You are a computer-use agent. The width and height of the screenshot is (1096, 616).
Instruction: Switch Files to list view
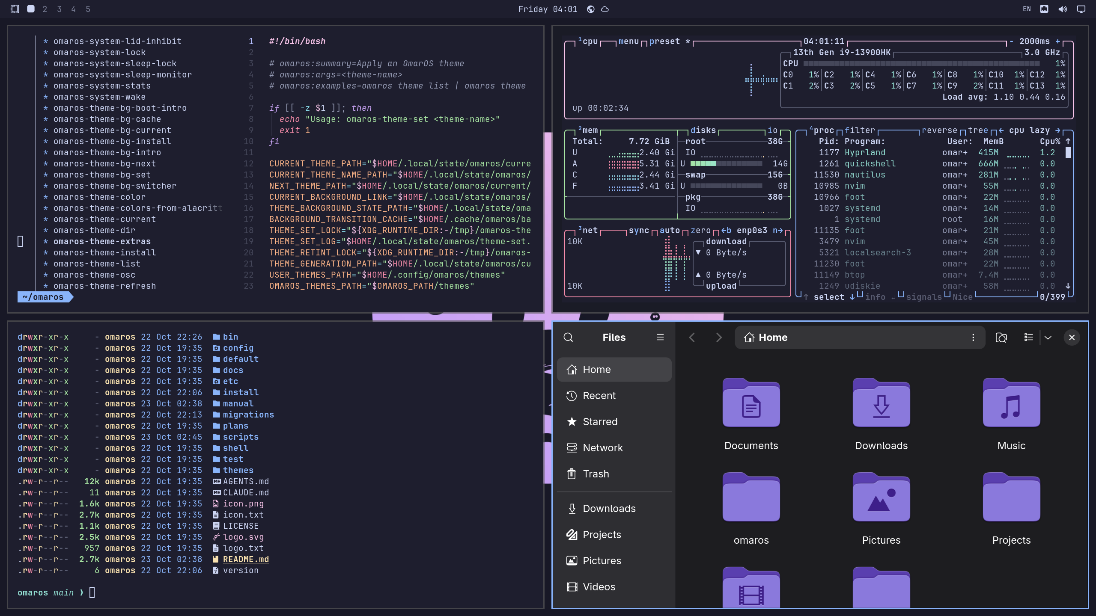click(1028, 338)
